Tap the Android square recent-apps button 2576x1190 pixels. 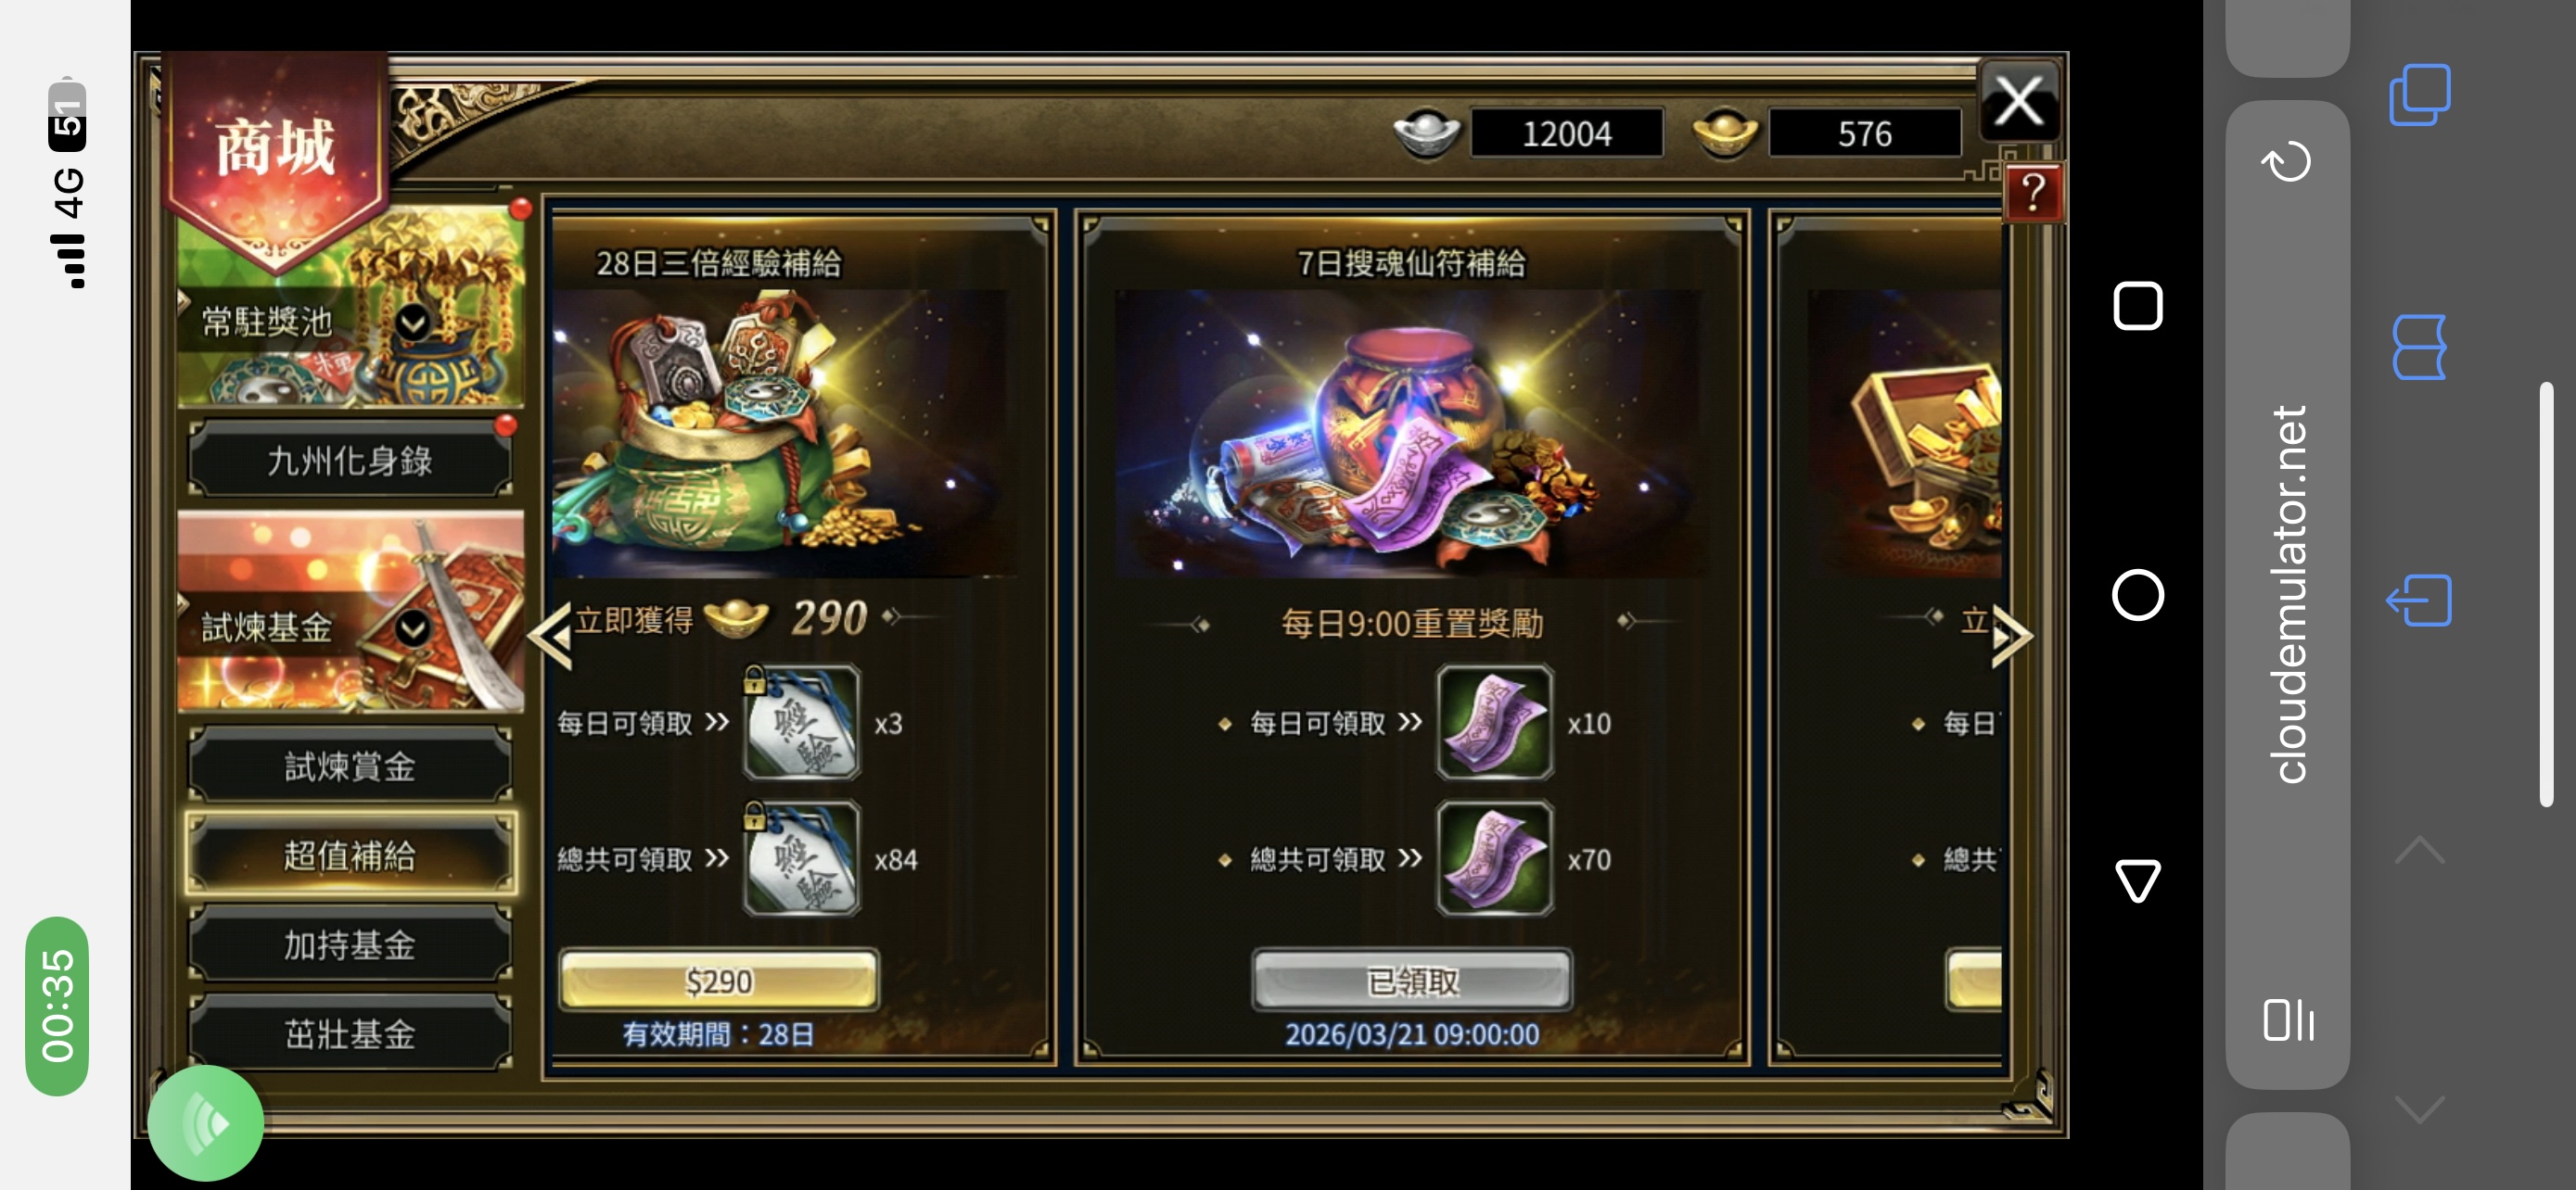coord(2137,306)
